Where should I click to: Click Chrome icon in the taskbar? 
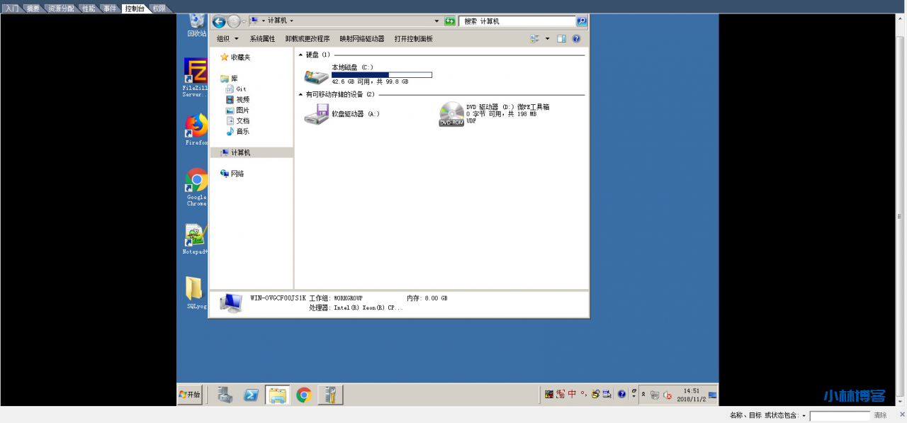304,395
